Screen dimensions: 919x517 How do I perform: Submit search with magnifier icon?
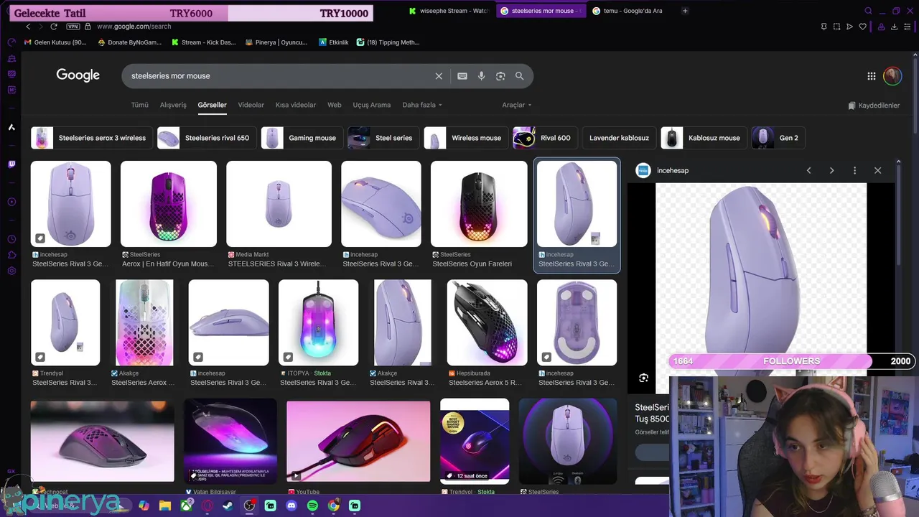pyautogui.click(x=519, y=76)
